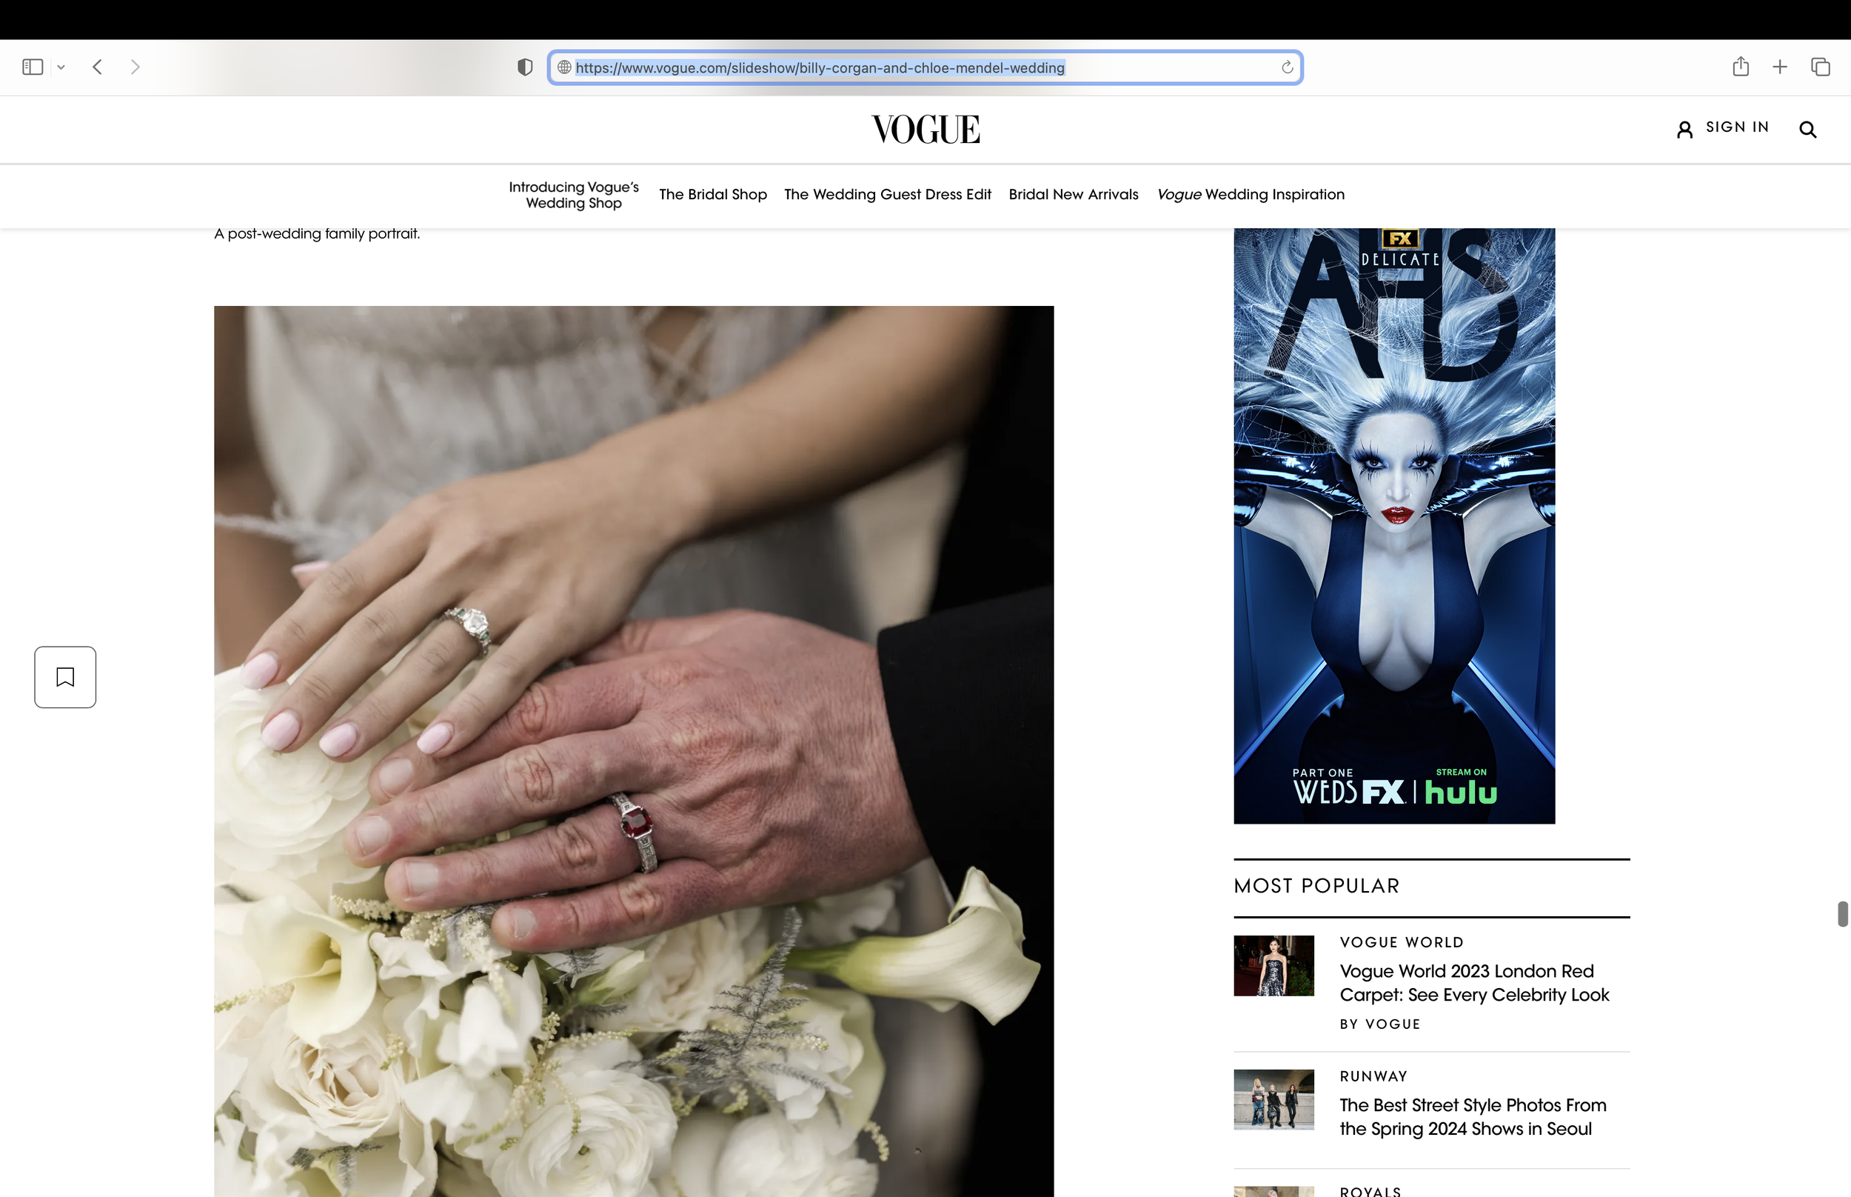This screenshot has height=1197, width=1851.
Task: Open Vogue Wedding Inspiration menu item
Action: 1250,194
